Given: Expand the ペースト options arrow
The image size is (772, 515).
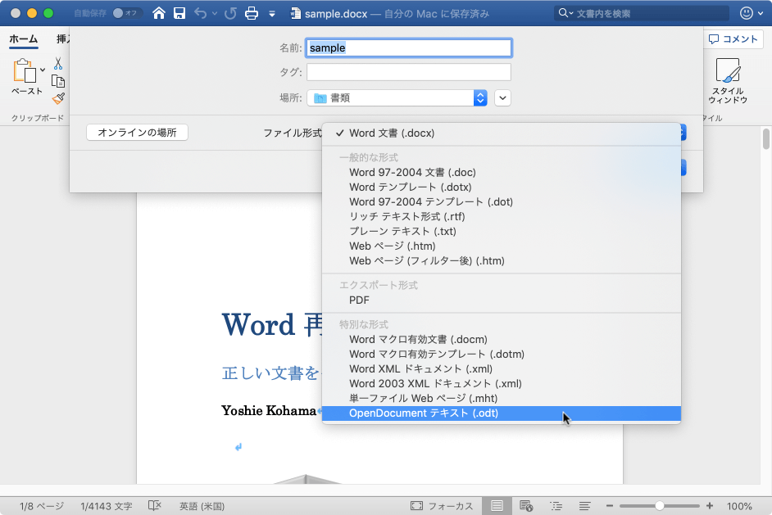Looking at the screenshot, I should tap(43, 70).
